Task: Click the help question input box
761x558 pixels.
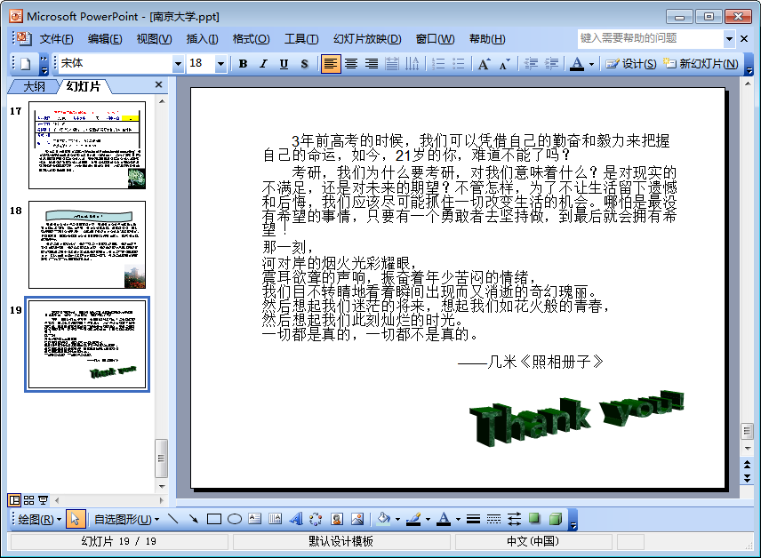Action: (651, 38)
